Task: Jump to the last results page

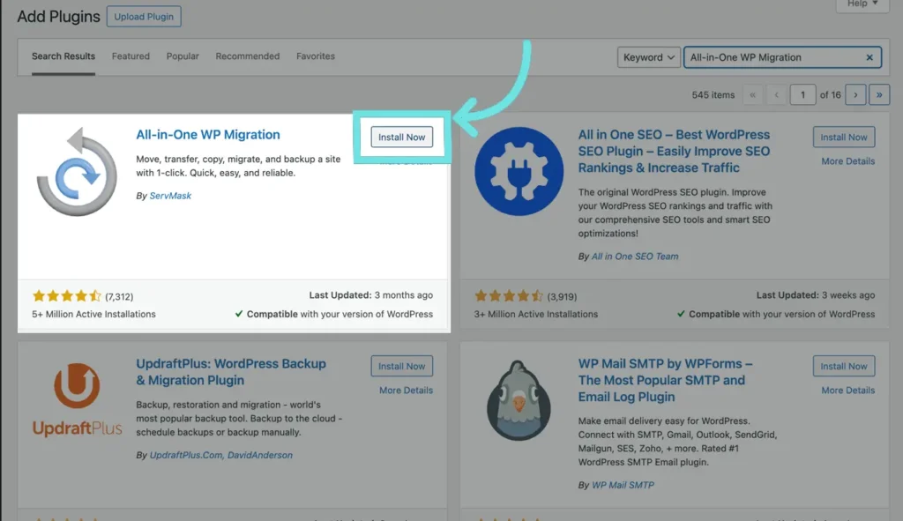Action: tap(879, 94)
